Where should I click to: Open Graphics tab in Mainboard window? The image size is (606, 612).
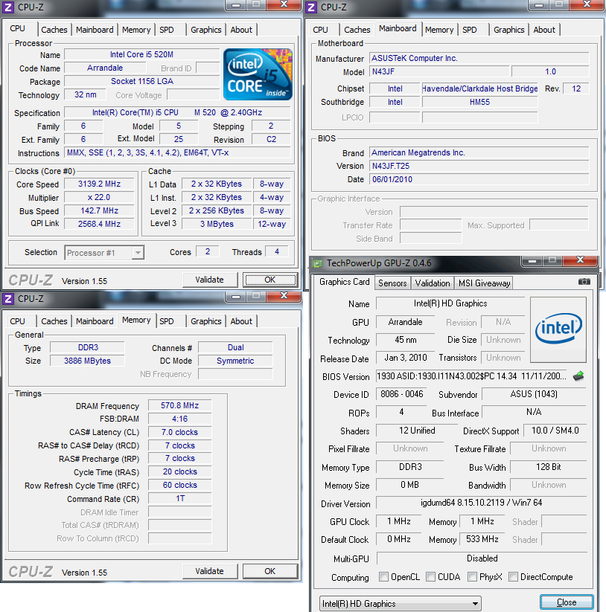tap(508, 30)
